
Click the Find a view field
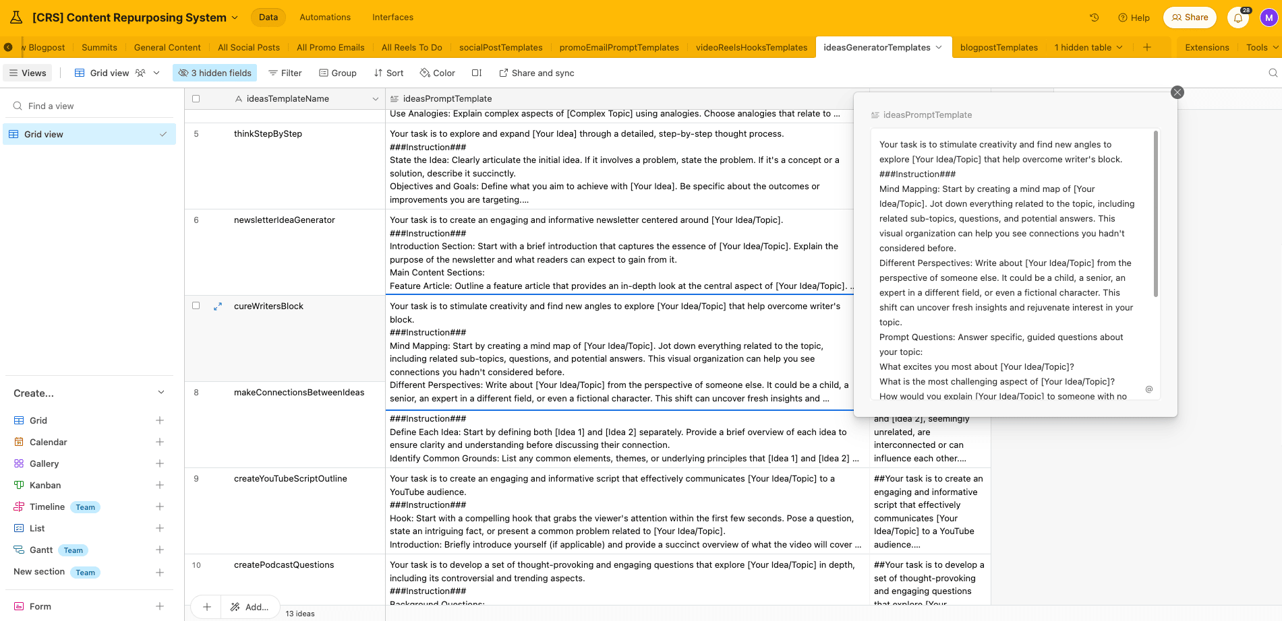89,106
